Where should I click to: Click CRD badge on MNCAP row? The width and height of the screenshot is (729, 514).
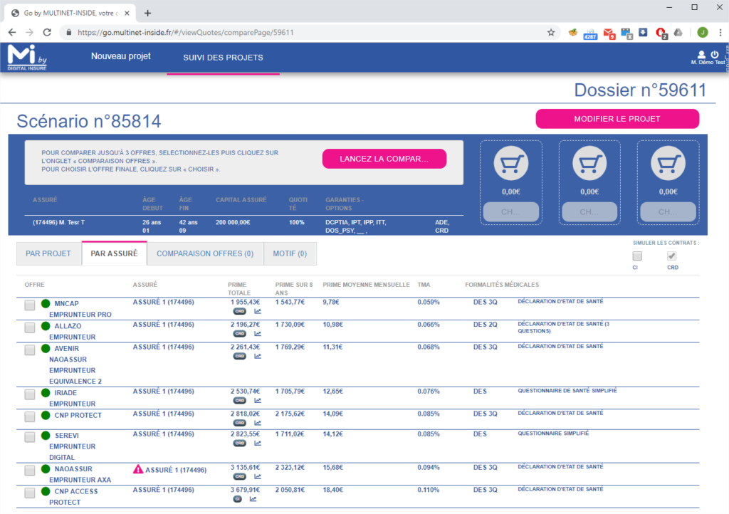(x=240, y=311)
